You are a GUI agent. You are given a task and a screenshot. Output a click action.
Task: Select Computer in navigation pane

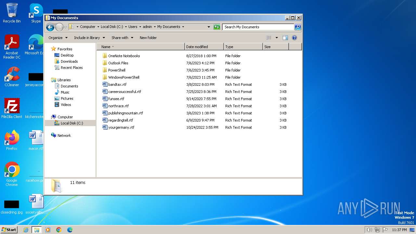pos(65,117)
